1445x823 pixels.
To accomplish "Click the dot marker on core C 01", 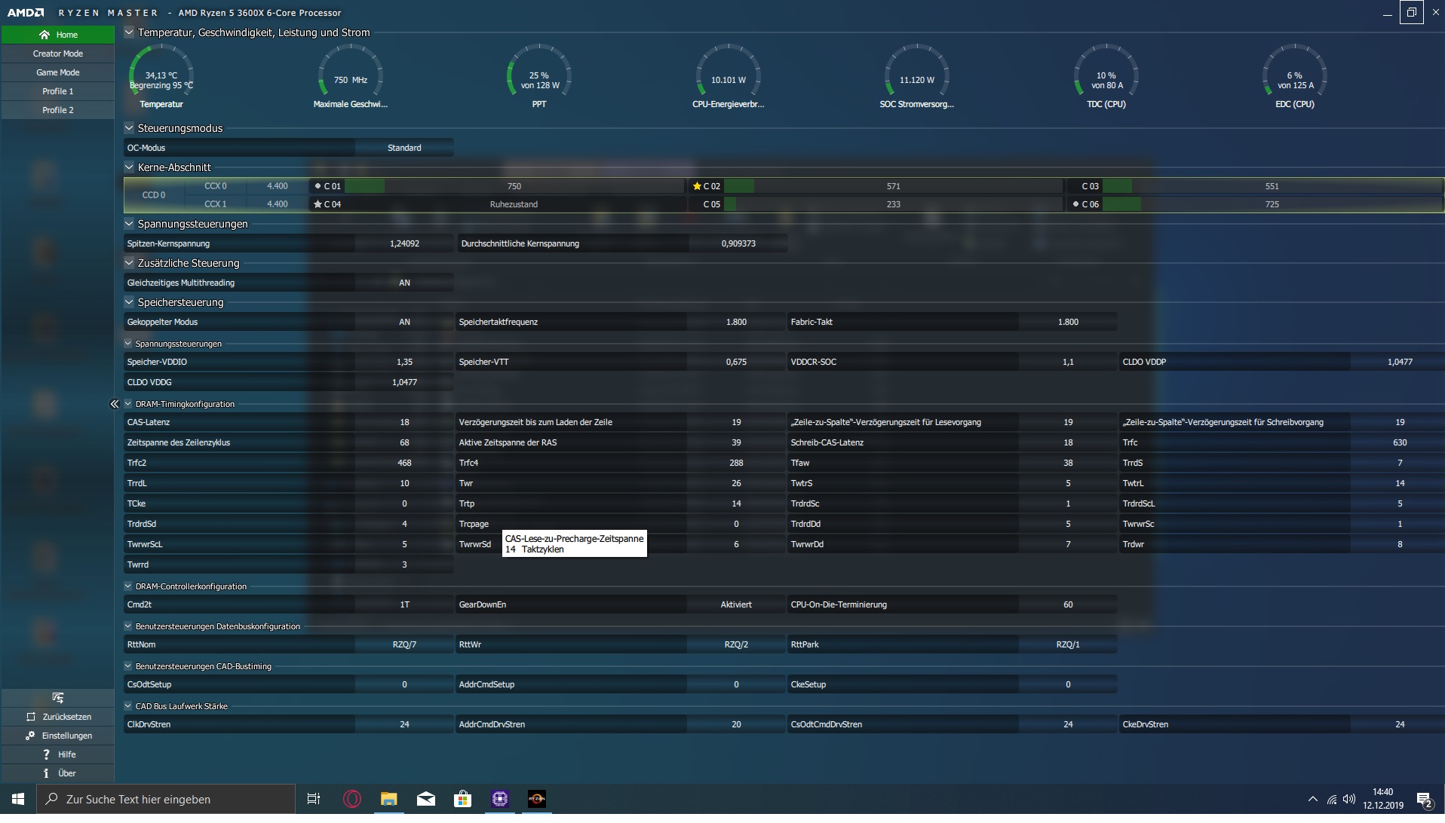I will pyautogui.click(x=318, y=186).
